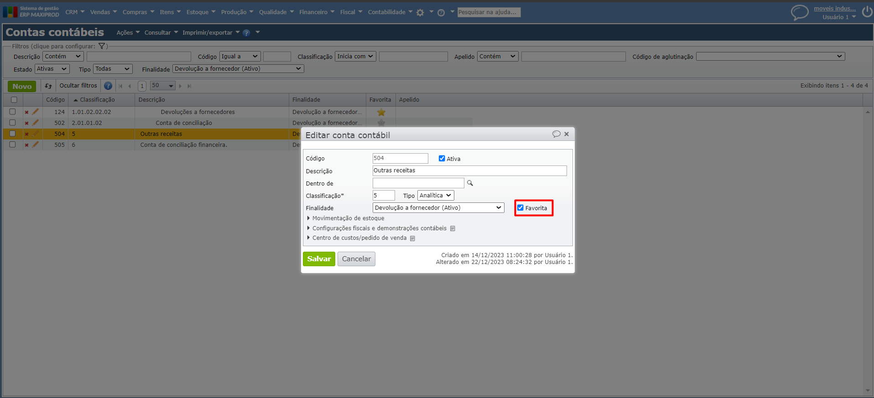Delete account 502 with the red X
Screen dimensions: 874x398
pyautogui.click(x=26, y=123)
